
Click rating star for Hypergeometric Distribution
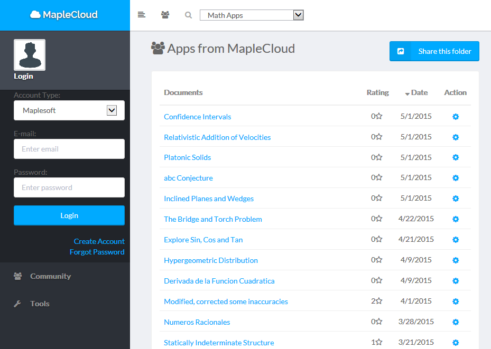tap(379, 260)
